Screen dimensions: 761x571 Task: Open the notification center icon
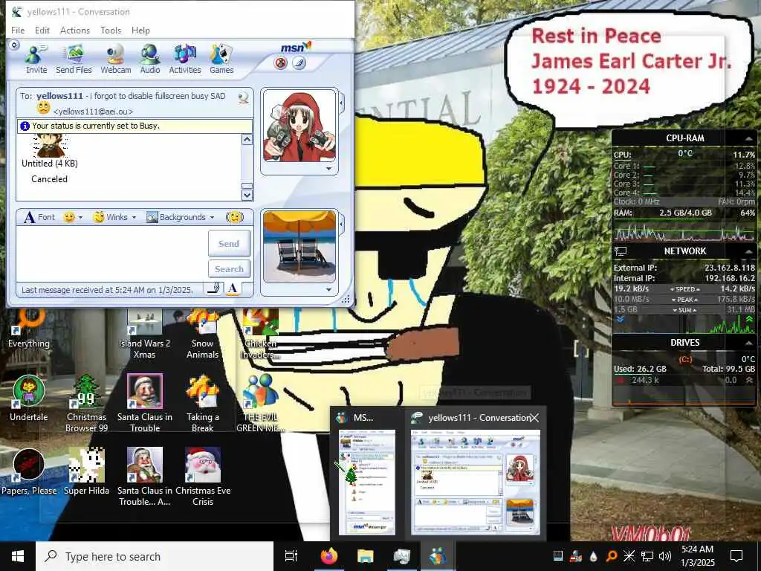click(x=736, y=556)
